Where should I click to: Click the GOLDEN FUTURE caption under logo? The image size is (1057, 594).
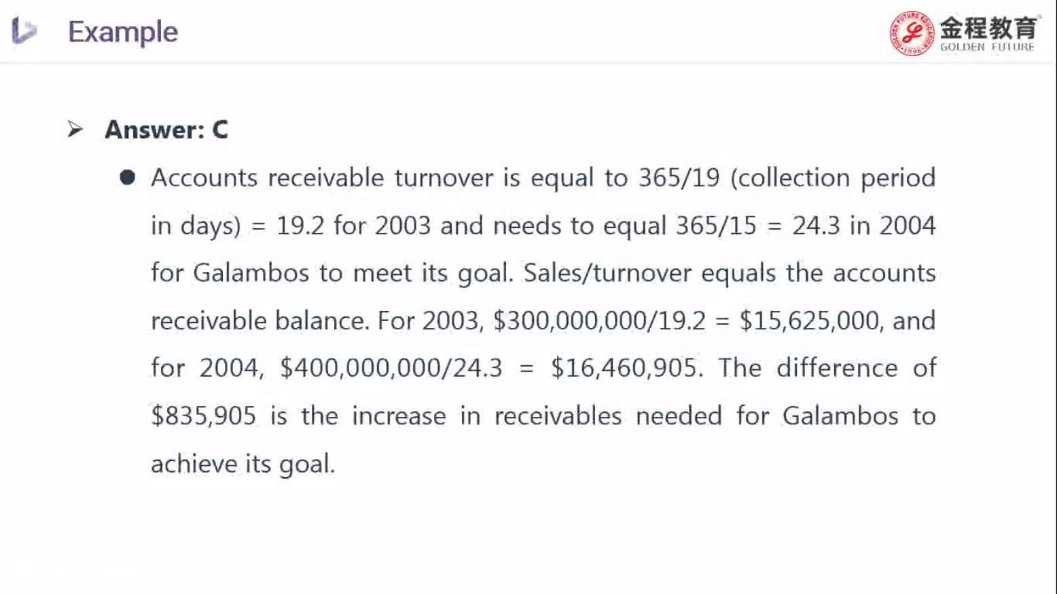click(x=987, y=48)
